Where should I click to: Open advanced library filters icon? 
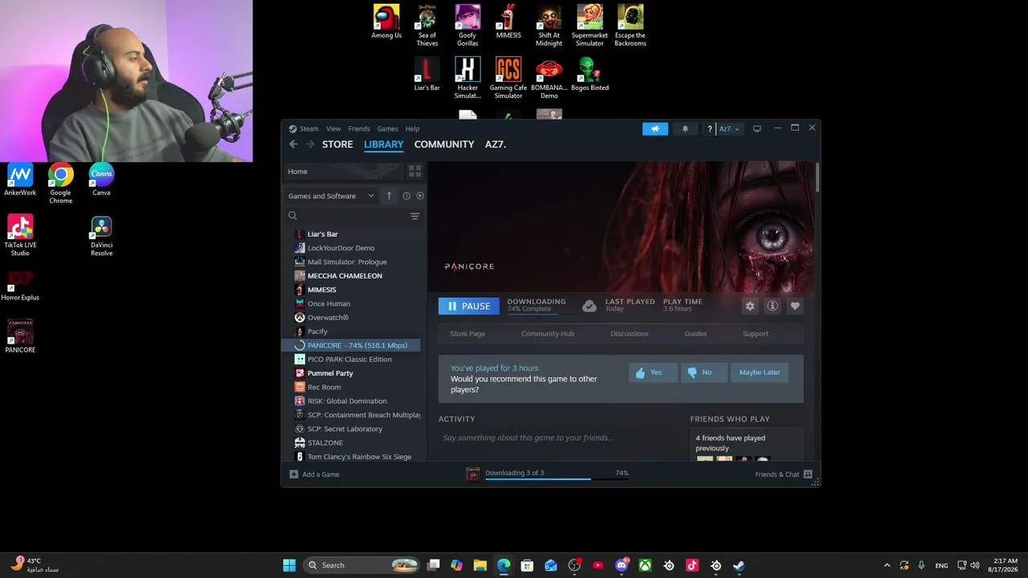414,216
